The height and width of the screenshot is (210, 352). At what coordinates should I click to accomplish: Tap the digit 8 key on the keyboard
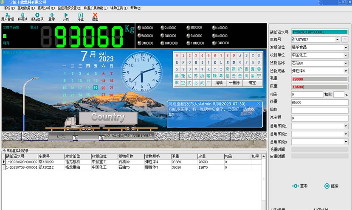[x=228, y=56]
